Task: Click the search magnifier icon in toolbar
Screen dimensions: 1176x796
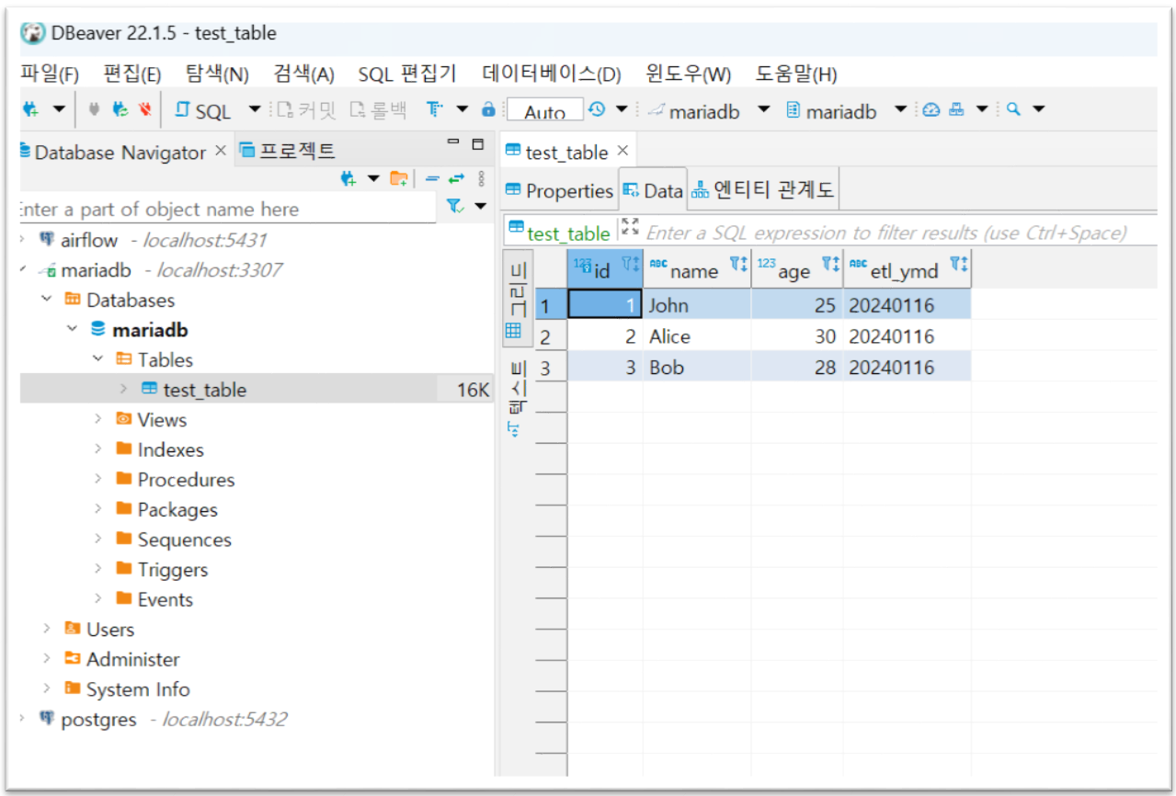Action: (x=1013, y=109)
